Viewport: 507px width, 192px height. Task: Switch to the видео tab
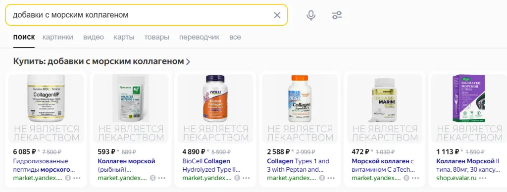pos(94,37)
